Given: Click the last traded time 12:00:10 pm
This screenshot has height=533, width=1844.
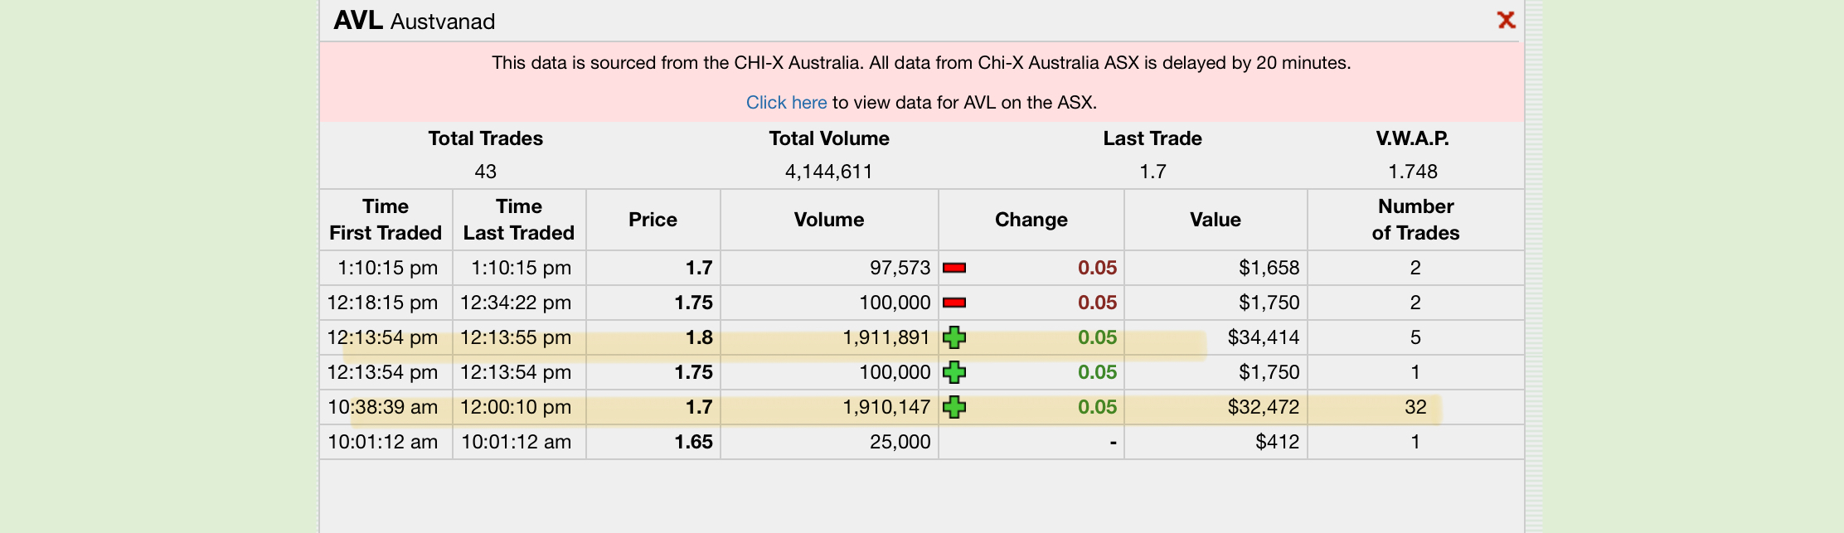Looking at the screenshot, I should point(516,407).
